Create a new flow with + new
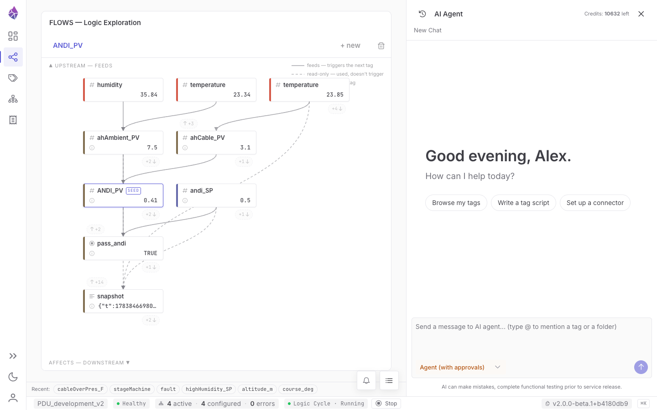Screen dimensions: 657x410 [350, 46]
